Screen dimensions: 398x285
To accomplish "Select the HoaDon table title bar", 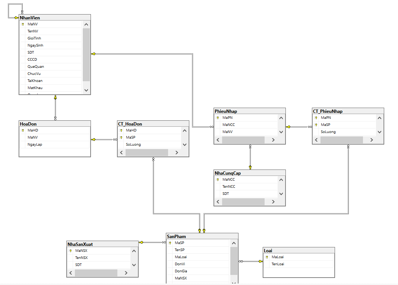I will [x=55, y=124].
